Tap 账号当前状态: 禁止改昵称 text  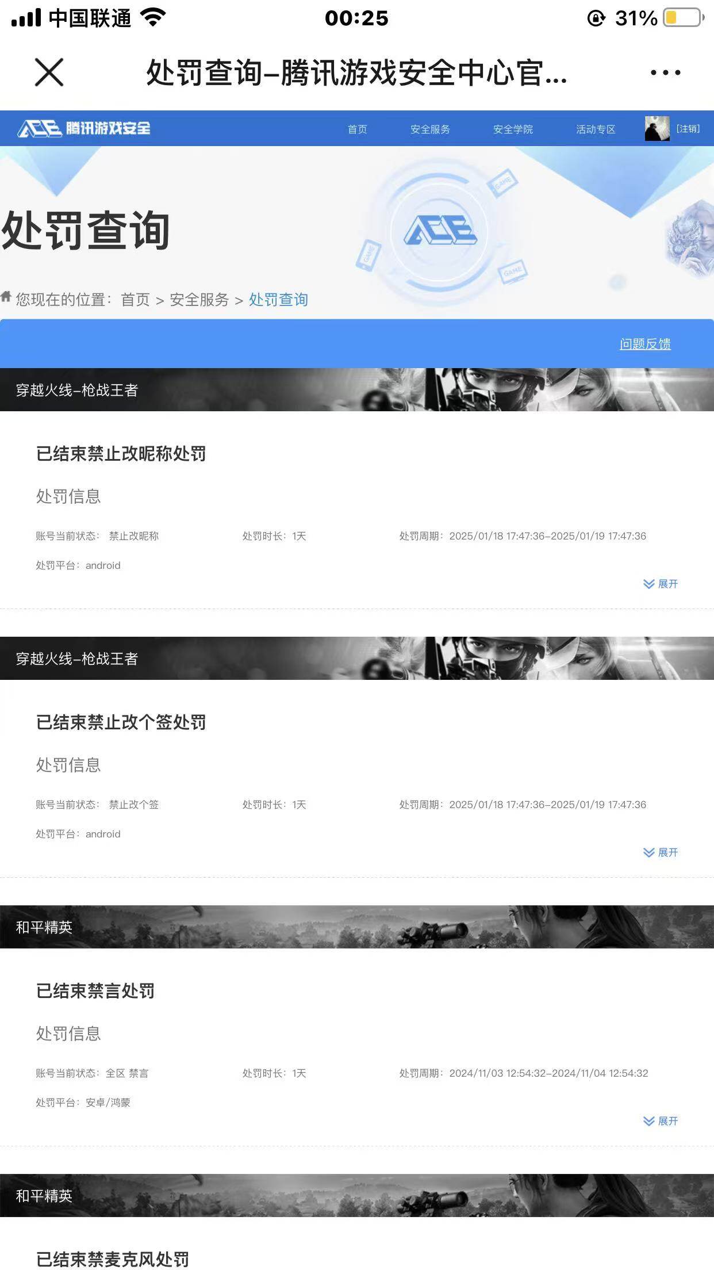(97, 536)
